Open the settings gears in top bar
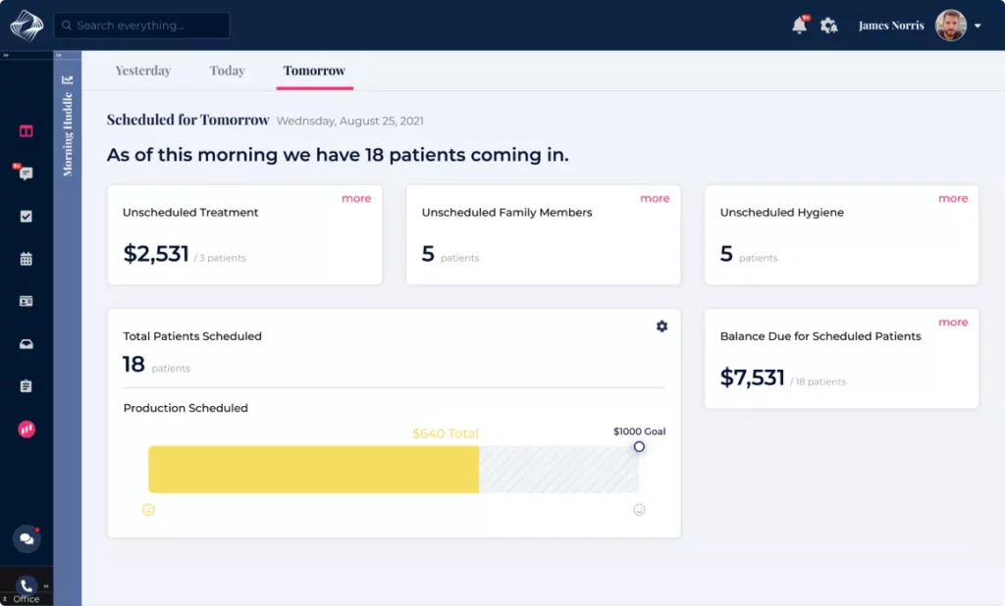This screenshot has width=1005, height=606. tap(829, 25)
